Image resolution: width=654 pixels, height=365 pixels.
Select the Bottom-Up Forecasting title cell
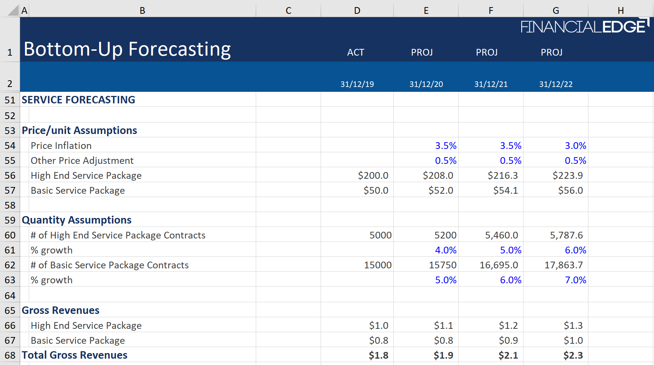click(x=126, y=49)
